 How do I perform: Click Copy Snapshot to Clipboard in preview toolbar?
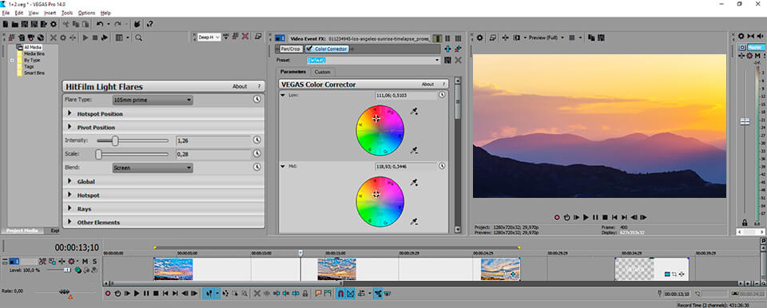tap(591, 38)
